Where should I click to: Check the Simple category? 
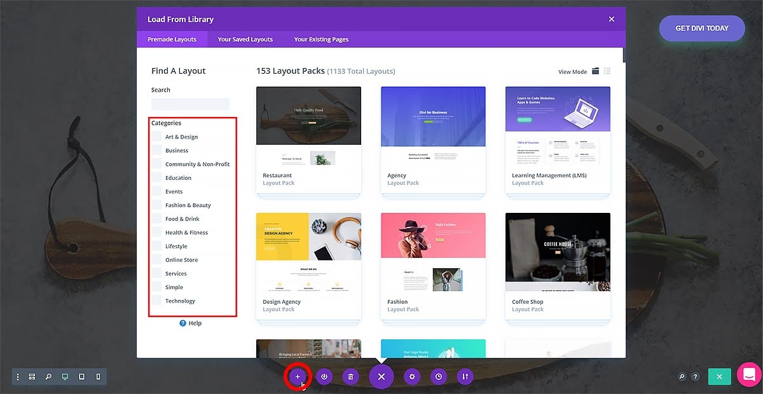(x=156, y=287)
